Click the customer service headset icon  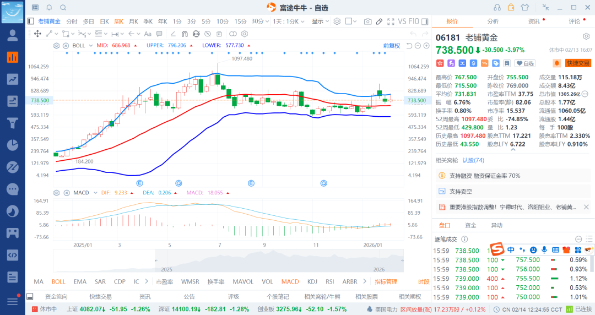pos(497,7)
